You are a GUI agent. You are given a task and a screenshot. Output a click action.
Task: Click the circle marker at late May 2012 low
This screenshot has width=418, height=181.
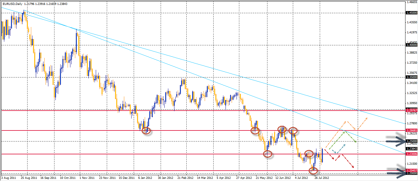tap(267, 154)
